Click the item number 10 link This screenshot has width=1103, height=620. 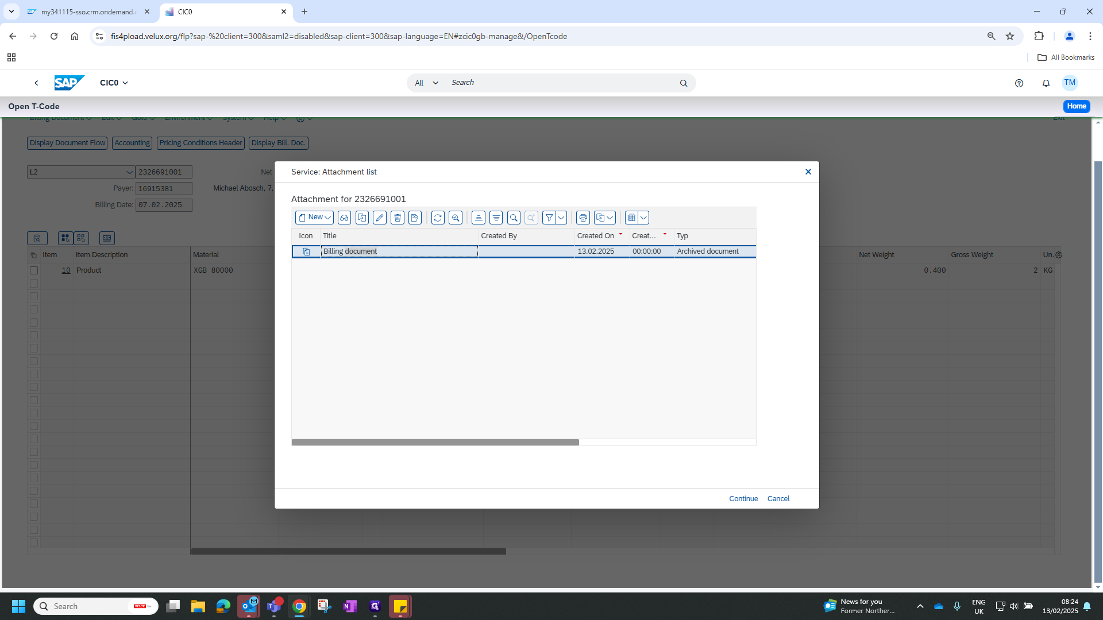[x=66, y=270]
